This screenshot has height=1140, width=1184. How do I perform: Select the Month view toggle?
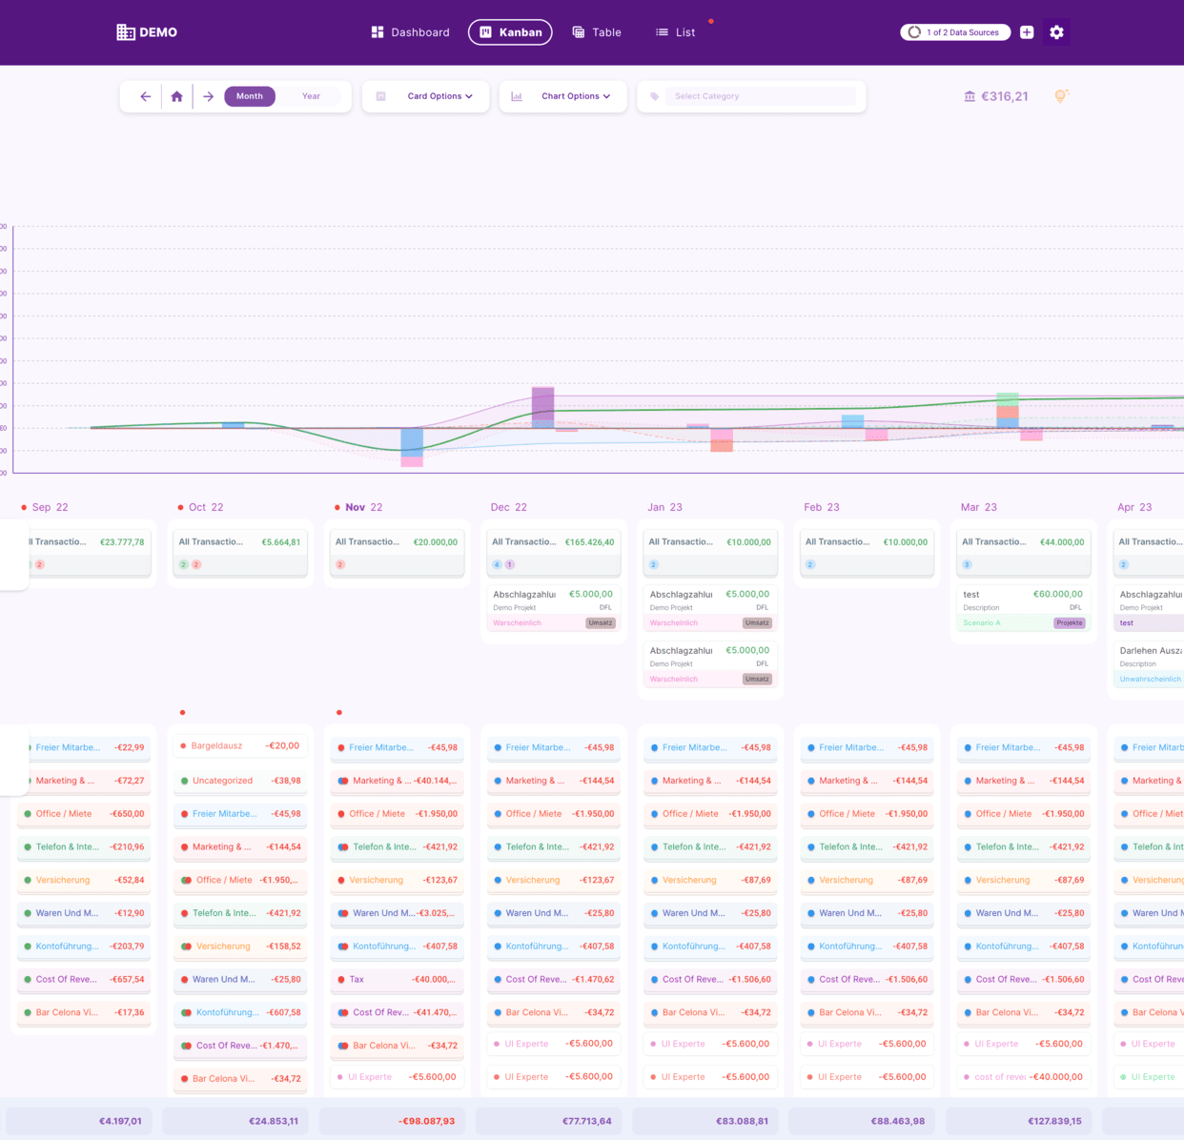[x=250, y=96]
